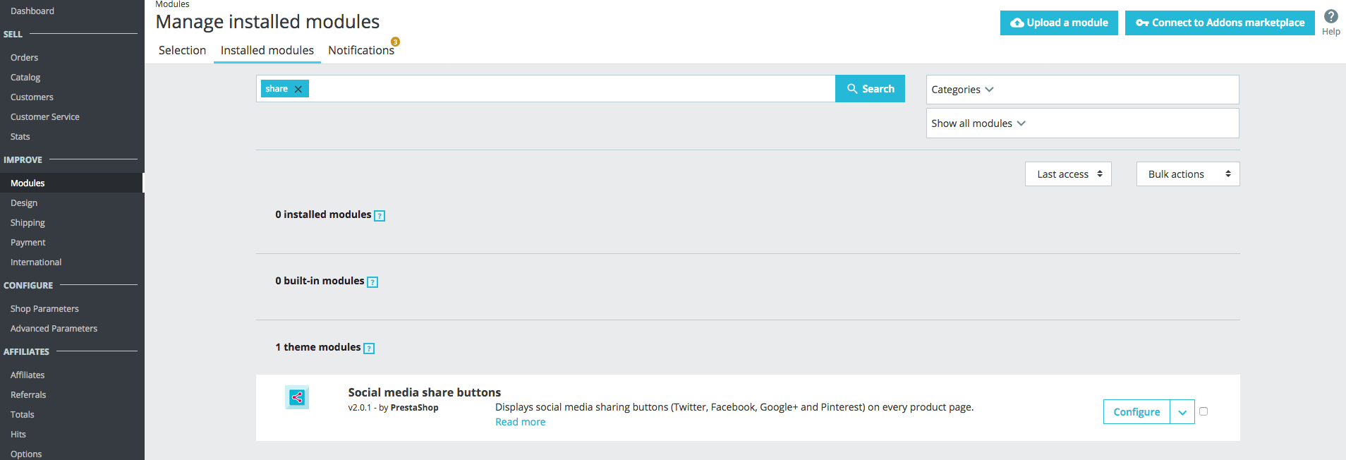The width and height of the screenshot is (1346, 460).
Task: Click the '1 theme modules' heading text
Action: tap(318, 347)
